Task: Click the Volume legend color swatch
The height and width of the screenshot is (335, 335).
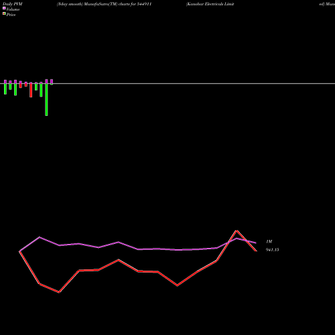Action: click(4, 8)
